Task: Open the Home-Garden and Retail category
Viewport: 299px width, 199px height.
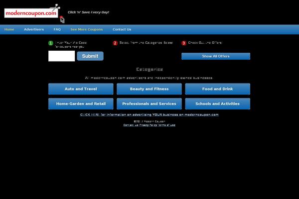Action: point(81,104)
